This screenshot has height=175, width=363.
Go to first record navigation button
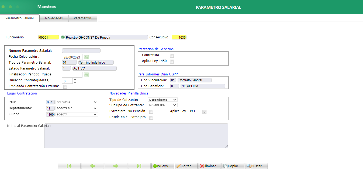[69, 166]
